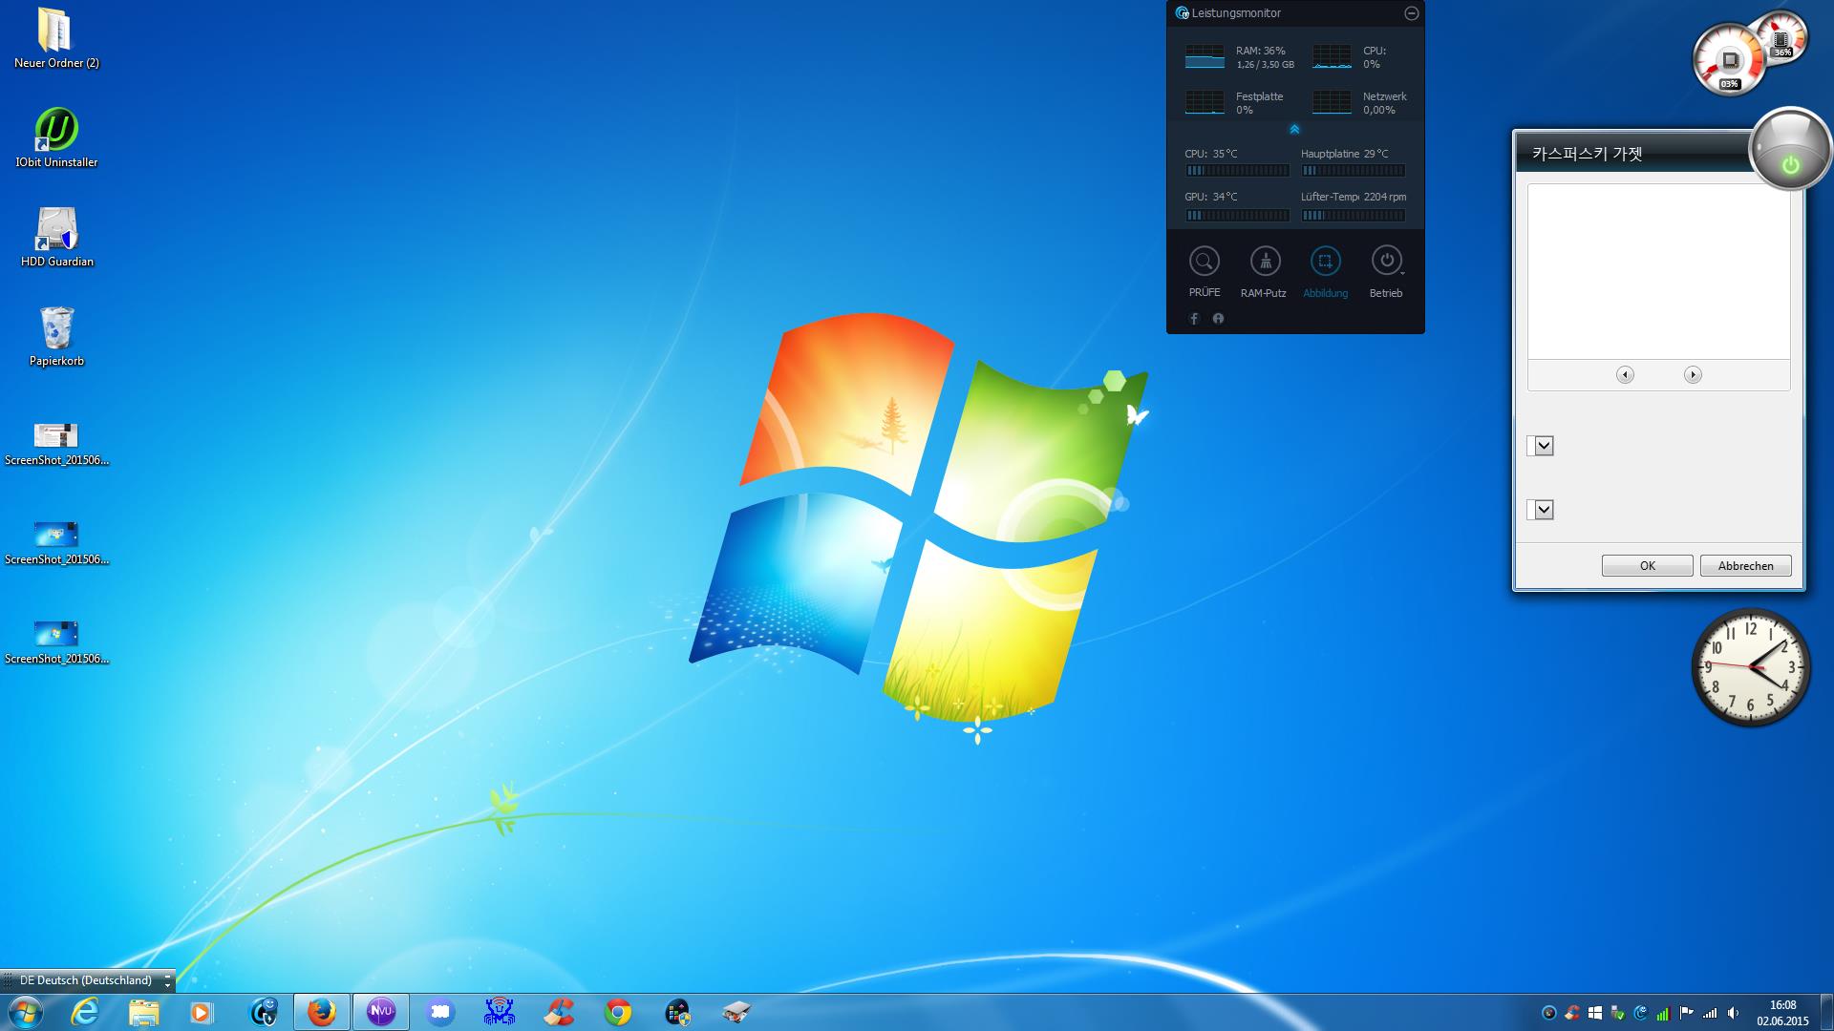Open the blue round app taskbar icon
This screenshot has height=1031, width=1834.
click(x=439, y=1012)
